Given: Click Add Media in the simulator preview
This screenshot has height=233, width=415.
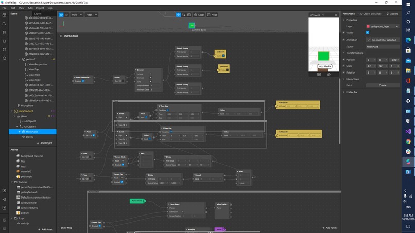Looking at the screenshot, I should tap(325, 66).
